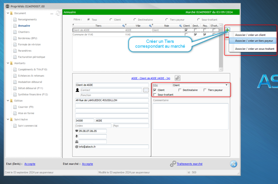Tick the Sous-traitant checkbox in detail panel
Viewport: 278px width, 184px height.
(155, 95)
